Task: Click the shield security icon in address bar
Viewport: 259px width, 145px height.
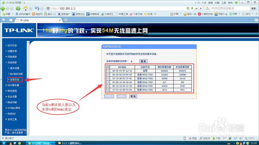Action: (x=48, y=9)
